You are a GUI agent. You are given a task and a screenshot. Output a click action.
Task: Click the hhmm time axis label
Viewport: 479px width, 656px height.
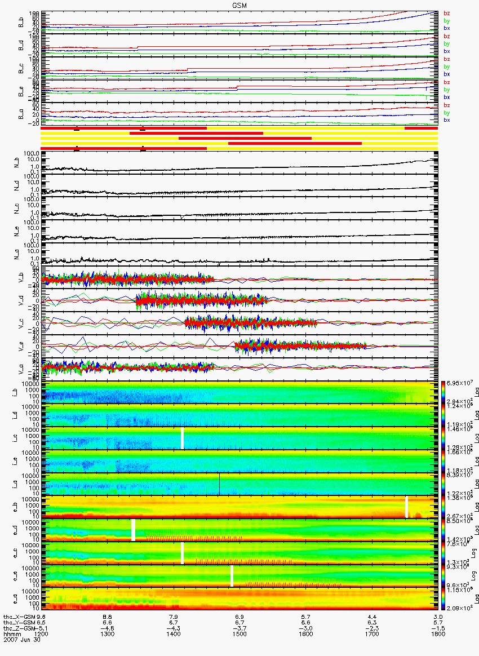pos(11,634)
